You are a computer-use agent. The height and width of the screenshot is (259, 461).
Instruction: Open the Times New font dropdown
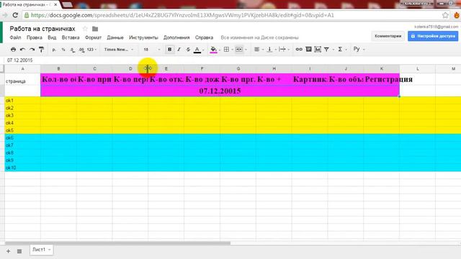tap(118, 50)
